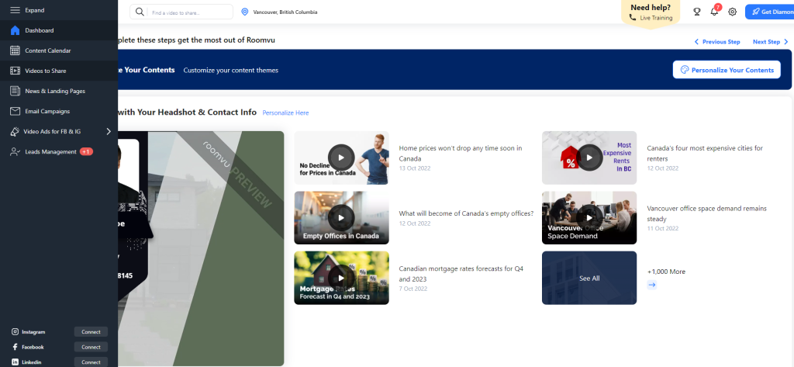Click the Content Calendar sidebar icon
The height and width of the screenshot is (367, 794).
click(15, 50)
